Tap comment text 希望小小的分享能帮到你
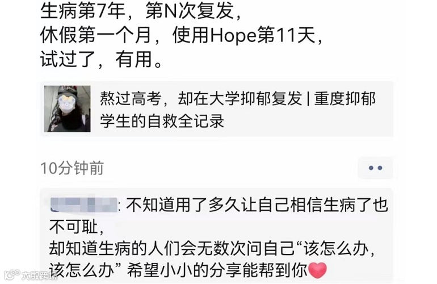The image size is (437, 284). pos(217,270)
